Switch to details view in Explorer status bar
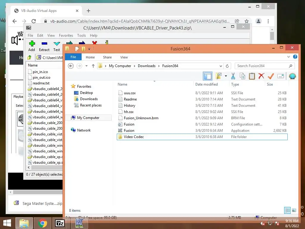Viewport: 305px width, 229px height. tap(287, 210)
